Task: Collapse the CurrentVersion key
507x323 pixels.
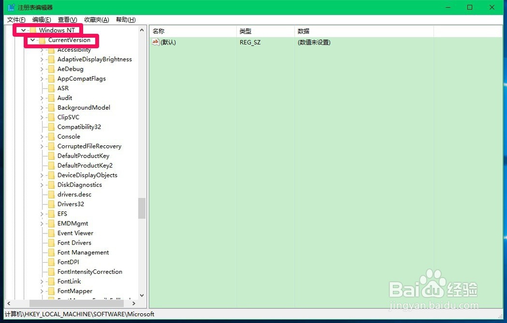Action: point(32,40)
